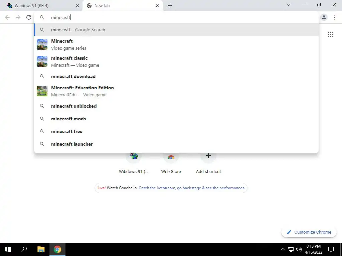This screenshot has width=342, height=256.
Task: Open File Explorer from the taskbar
Action: tap(41, 249)
